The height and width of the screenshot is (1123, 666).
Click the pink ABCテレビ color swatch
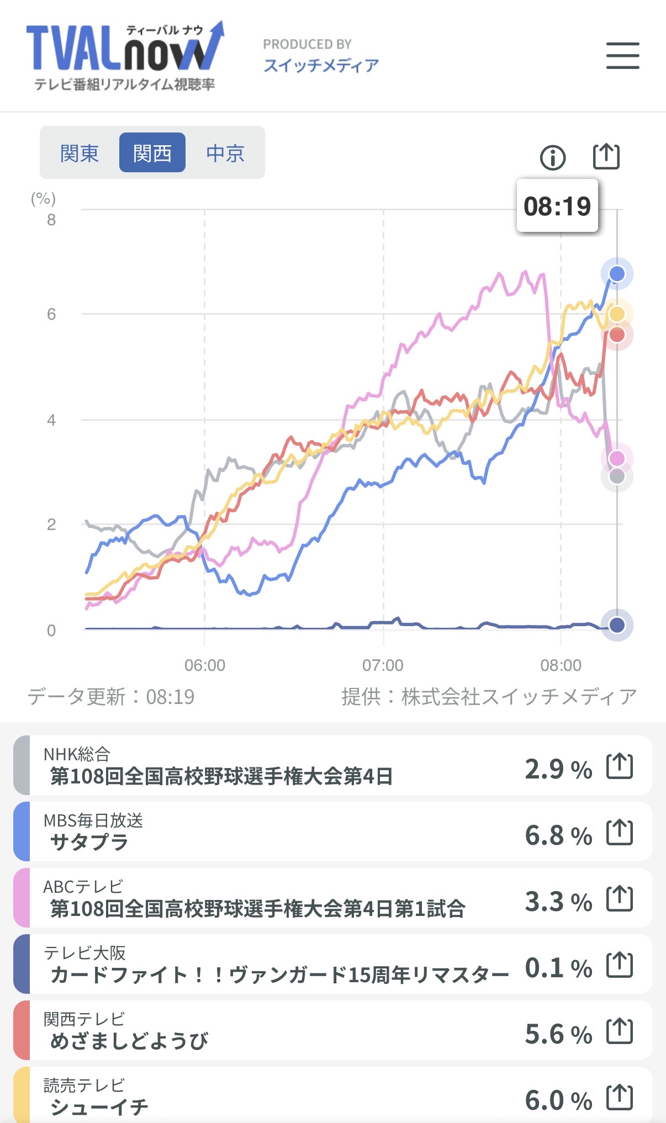pos(22,898)
